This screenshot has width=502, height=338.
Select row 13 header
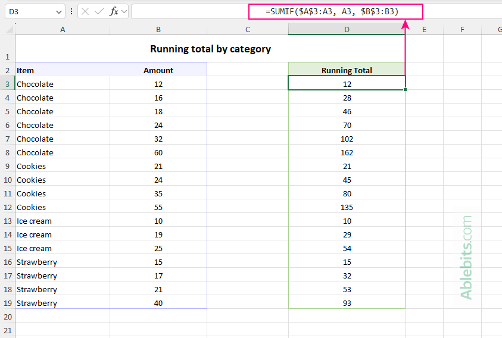[7, 221]
